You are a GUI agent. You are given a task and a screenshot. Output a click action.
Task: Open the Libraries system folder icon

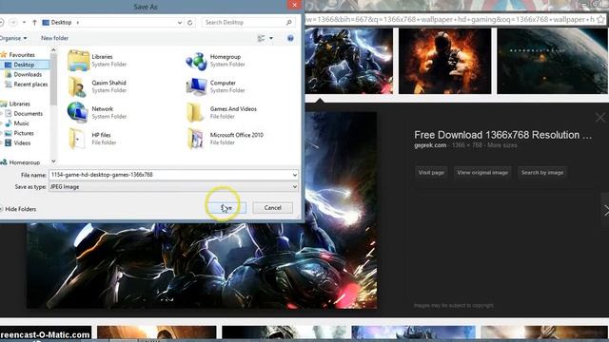(78, 61)
